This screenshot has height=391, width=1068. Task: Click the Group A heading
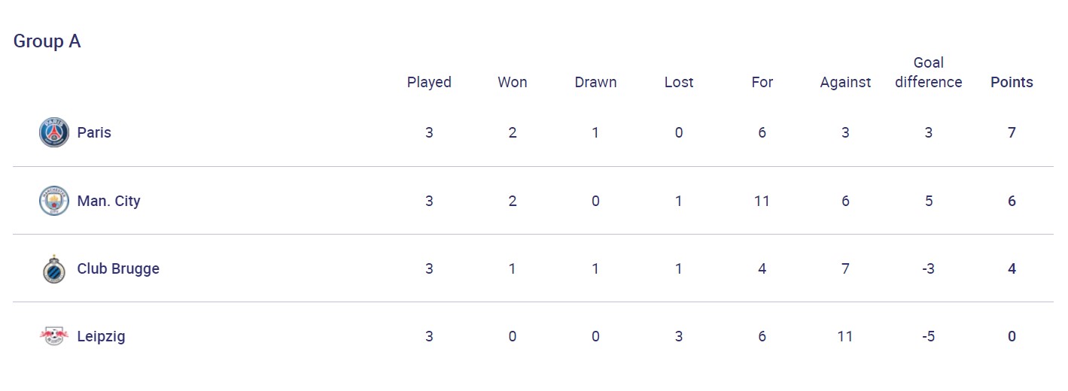pos(47,41)
